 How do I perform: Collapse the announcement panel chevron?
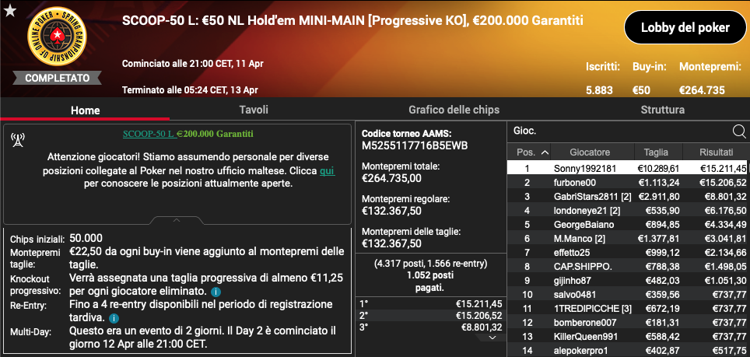coord(177,220)
